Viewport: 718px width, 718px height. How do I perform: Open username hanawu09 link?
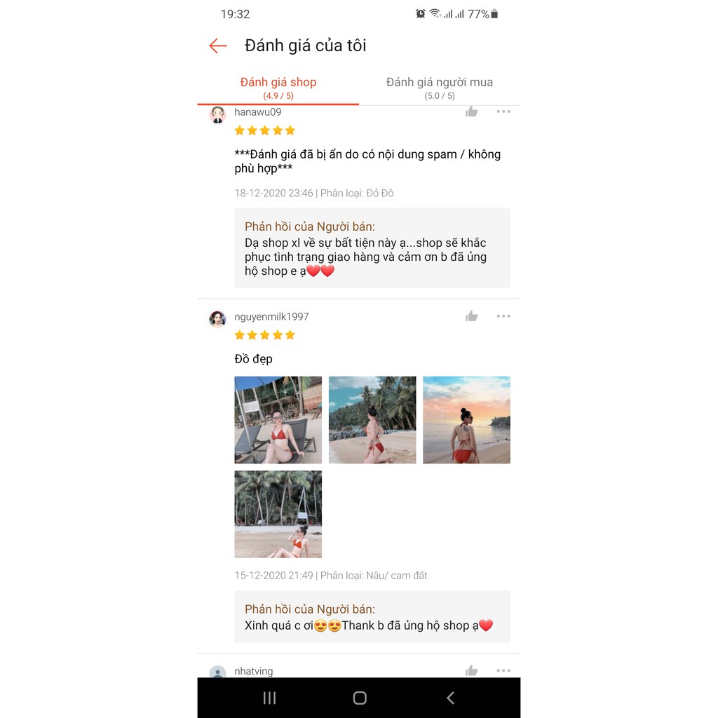point(258,112)
